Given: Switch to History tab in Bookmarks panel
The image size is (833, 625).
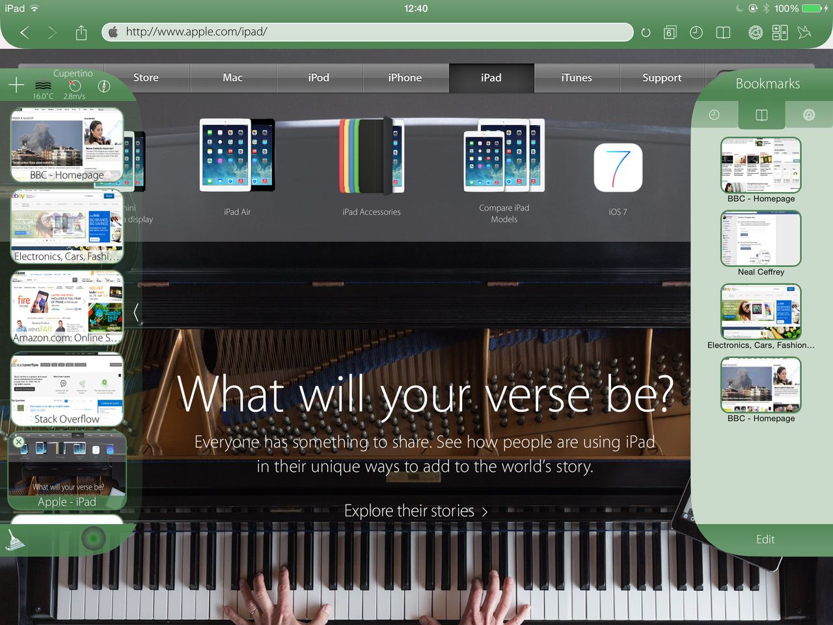Looking at the screenshot, I should [714, 115].
